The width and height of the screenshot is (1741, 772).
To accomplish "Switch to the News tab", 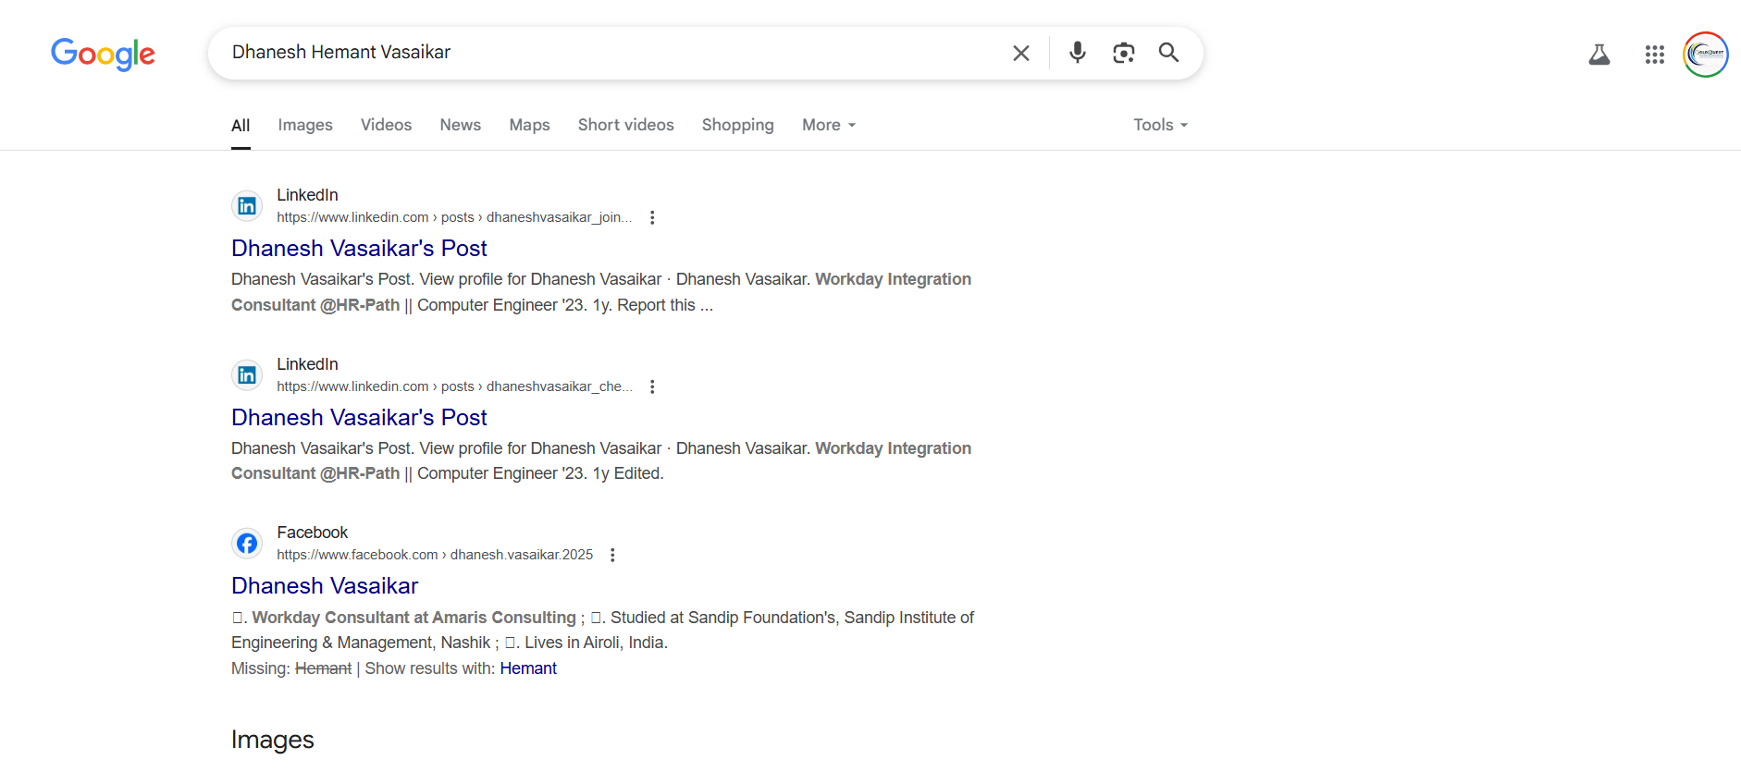I will 460,125.
